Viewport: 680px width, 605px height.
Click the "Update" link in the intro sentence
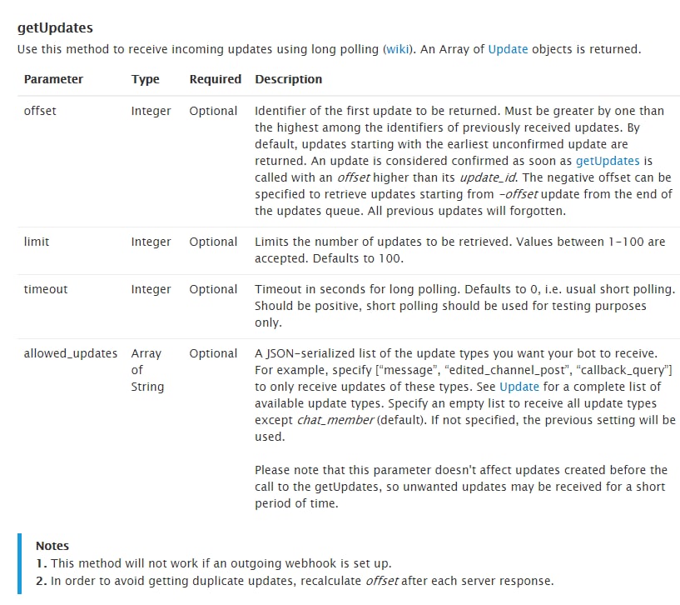tap(508, 49)
